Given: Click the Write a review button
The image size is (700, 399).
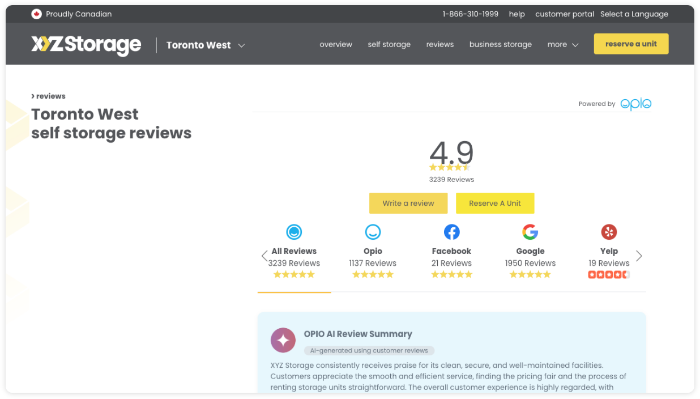Looking at the screenshot, I should click(408, 203).
